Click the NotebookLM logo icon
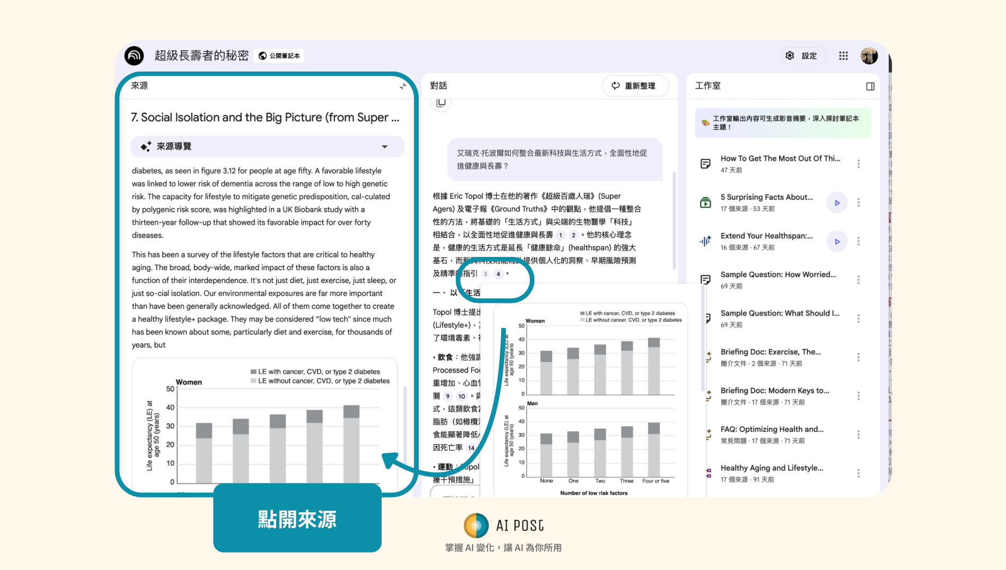This screenshot has height=570, width=1006. (x=134, y=56)
